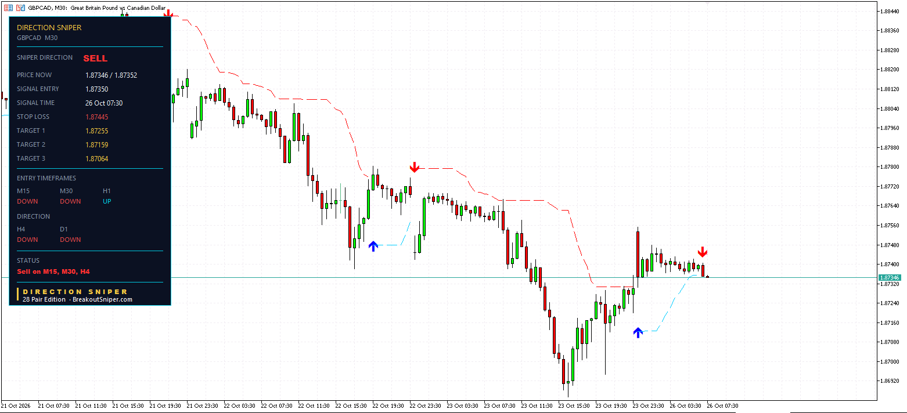907x413 pixels.
Task: Click the signal time value in the panel
Action: [x=104, y=103]
